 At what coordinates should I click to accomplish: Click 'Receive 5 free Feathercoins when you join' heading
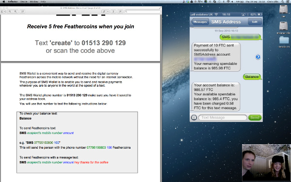81,27
